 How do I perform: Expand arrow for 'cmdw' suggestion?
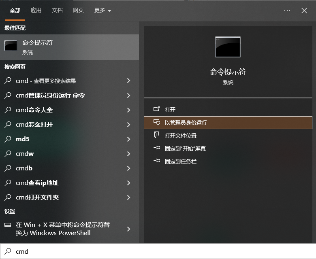tap(128, 154)
